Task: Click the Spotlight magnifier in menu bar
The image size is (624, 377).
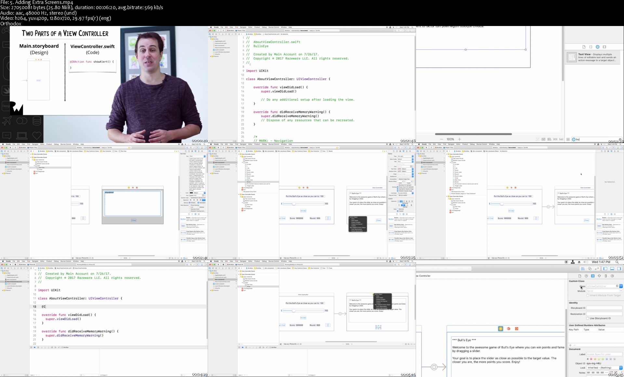Action: (x=617, y=262)
